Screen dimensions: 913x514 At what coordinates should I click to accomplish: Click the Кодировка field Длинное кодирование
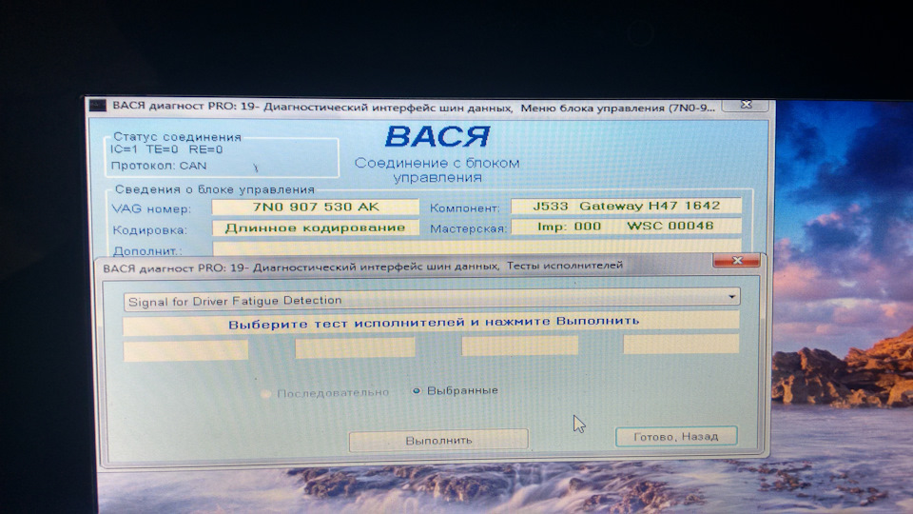click(315, 227)
